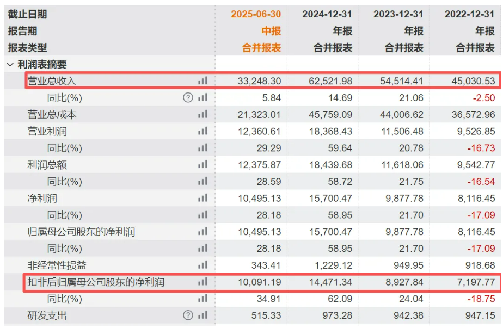The width and height of the screenshot is (503, 328).
Task: Click the 2023-12-31 date header
Action: click(x=398, y=15)
